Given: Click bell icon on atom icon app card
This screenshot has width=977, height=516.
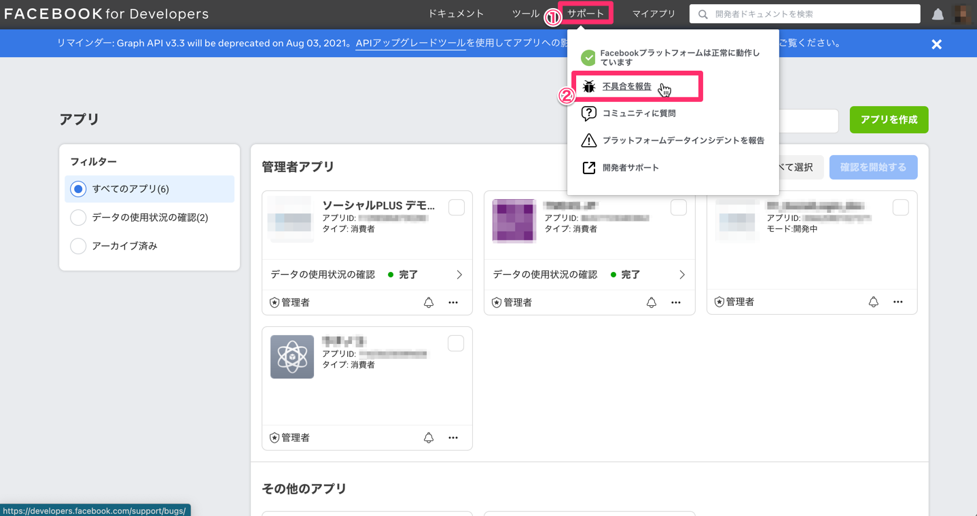Looking at the screenshot, I should click(x=429, y=438).
